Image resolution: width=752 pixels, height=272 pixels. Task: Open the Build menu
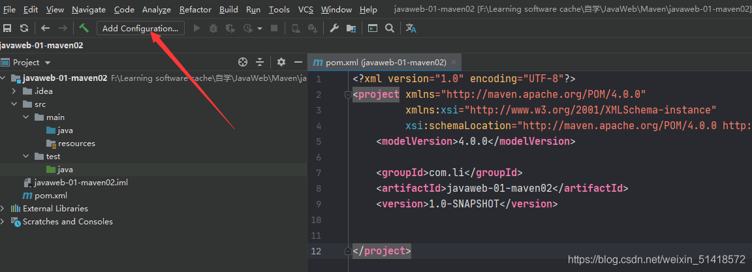[228, 10]
